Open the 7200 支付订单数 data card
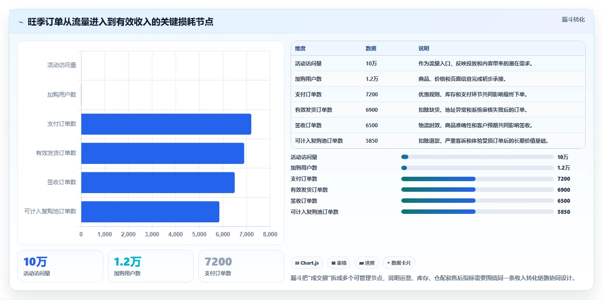 pos(241,266)
